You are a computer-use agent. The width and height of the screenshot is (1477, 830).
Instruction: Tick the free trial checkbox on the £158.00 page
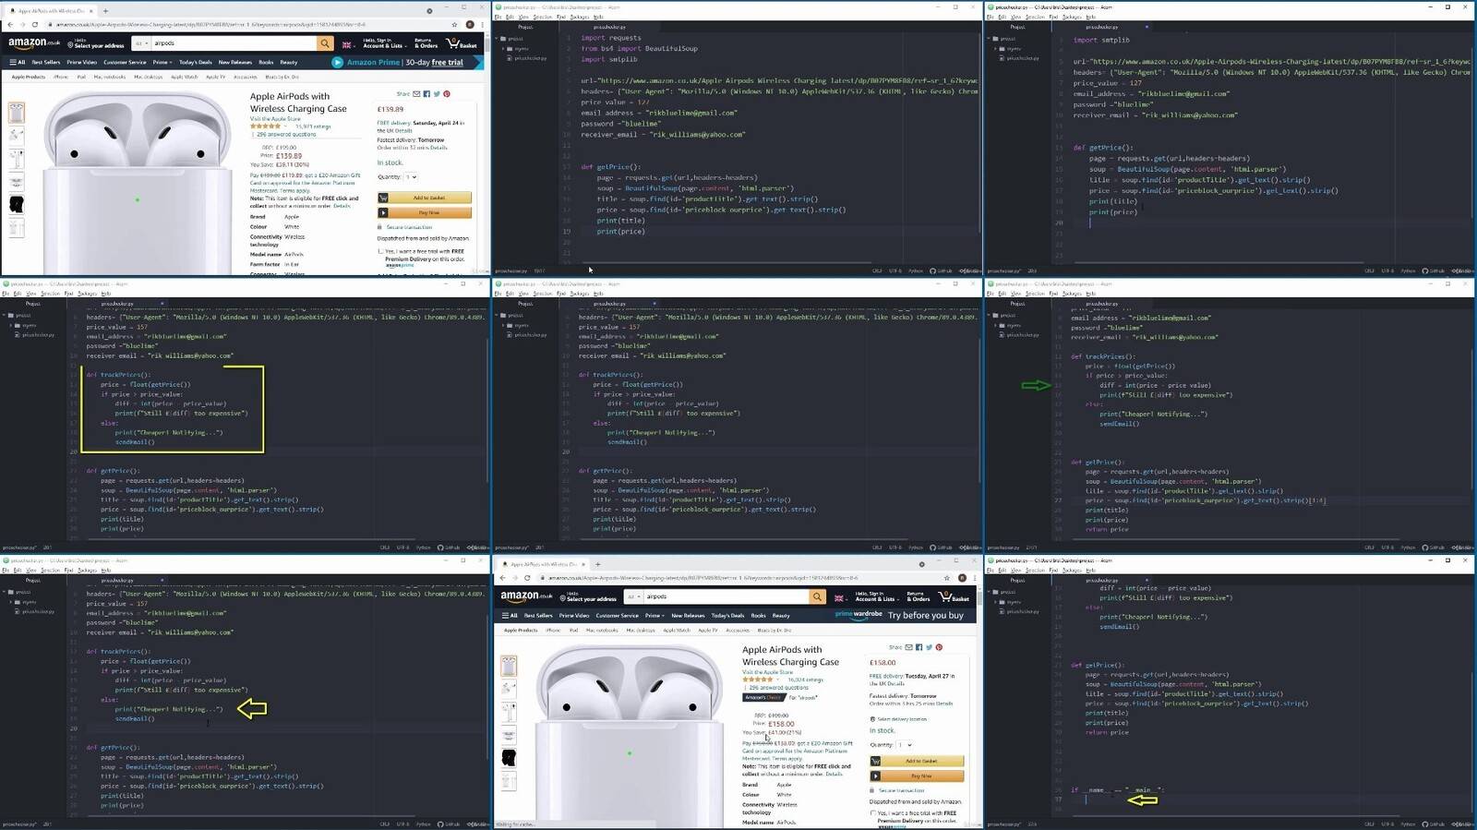[x=872, y=812]
